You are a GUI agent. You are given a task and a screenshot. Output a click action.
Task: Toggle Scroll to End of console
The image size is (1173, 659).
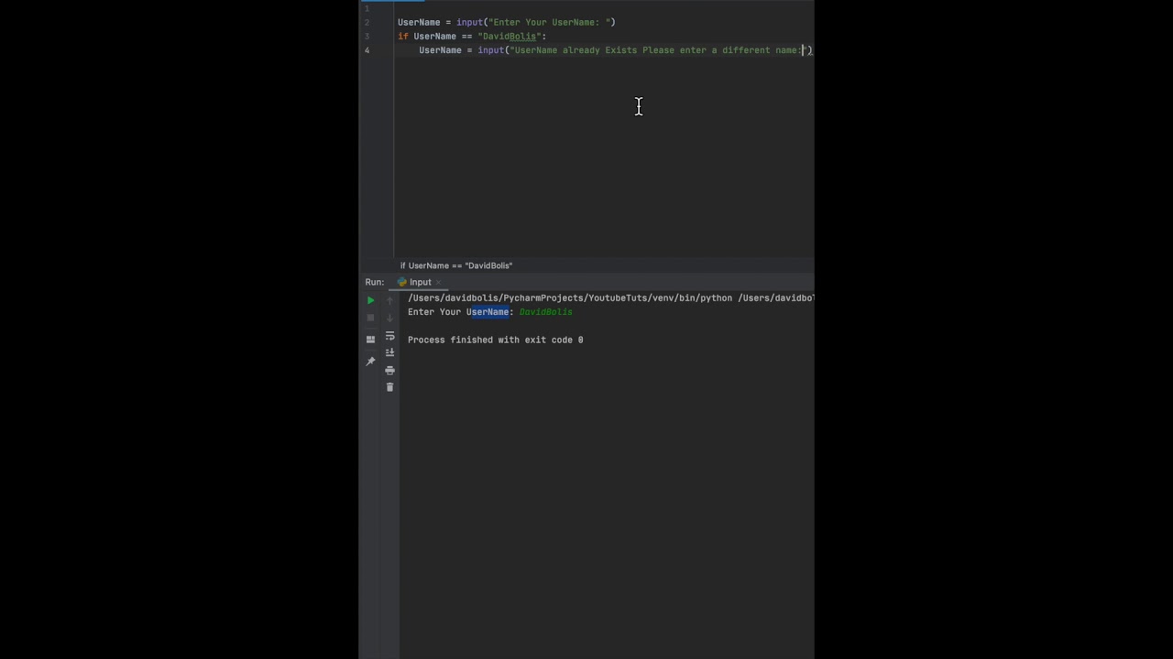[x=389, y=352]
